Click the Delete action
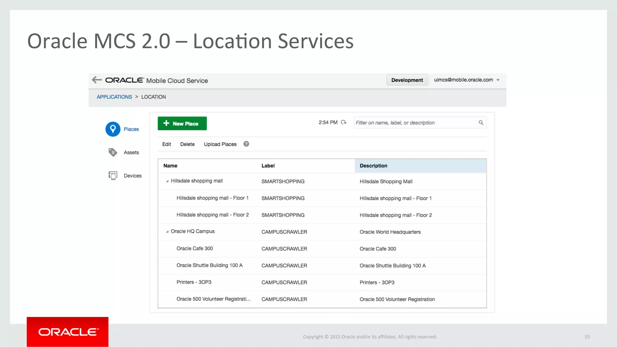The height and width of the screenshot is (347, 617). [187, 144]
